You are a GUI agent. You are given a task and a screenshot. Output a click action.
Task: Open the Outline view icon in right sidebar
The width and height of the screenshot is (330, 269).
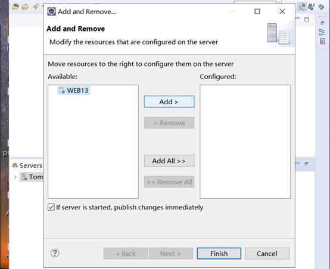(x=322, y=32)
